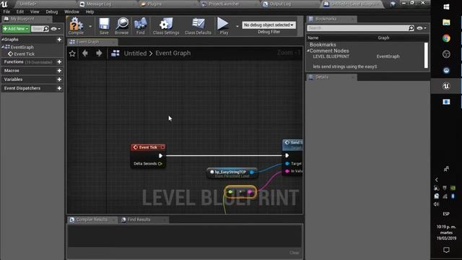The height and width of the screenshot is (260, 462).
Task: Open the Windows Start button
Action: [x=446, y=6]
